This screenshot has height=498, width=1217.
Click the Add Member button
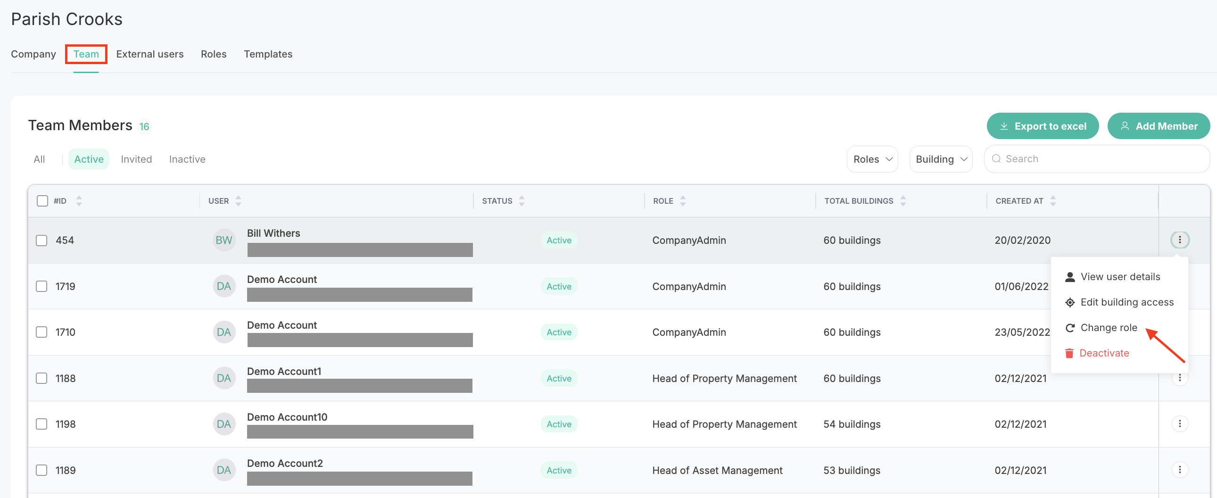[x=1159, y=126]
